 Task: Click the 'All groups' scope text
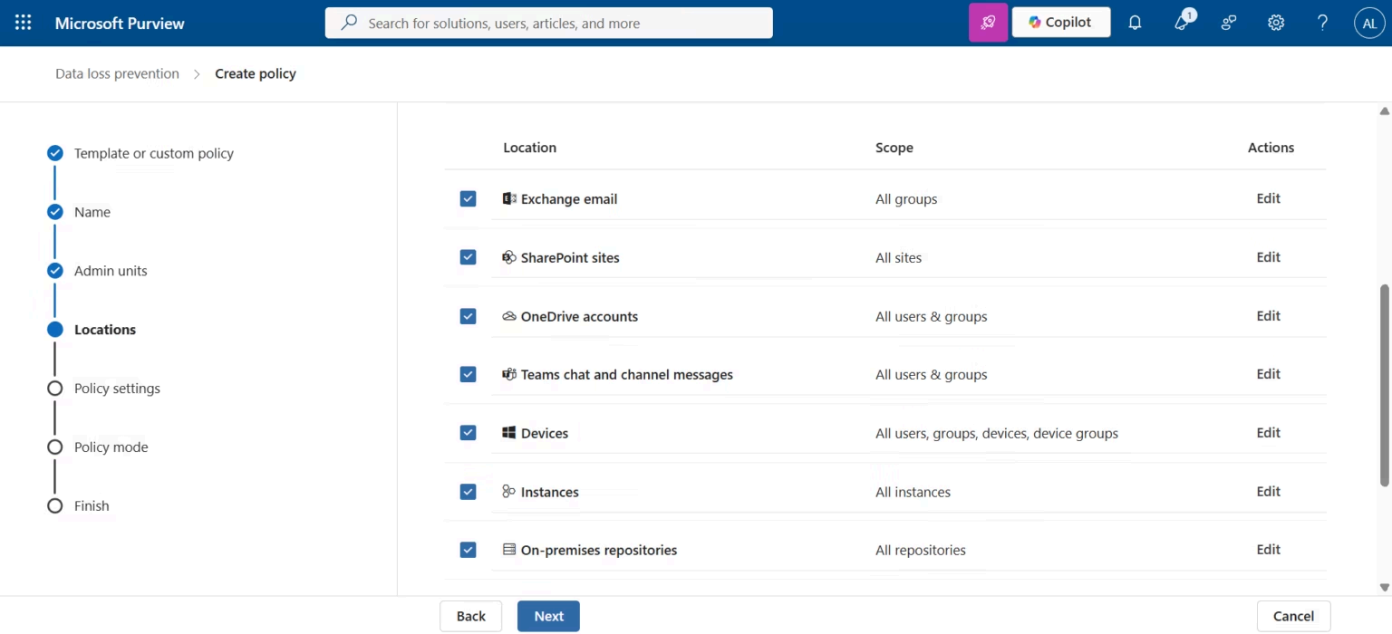(906, 199)
